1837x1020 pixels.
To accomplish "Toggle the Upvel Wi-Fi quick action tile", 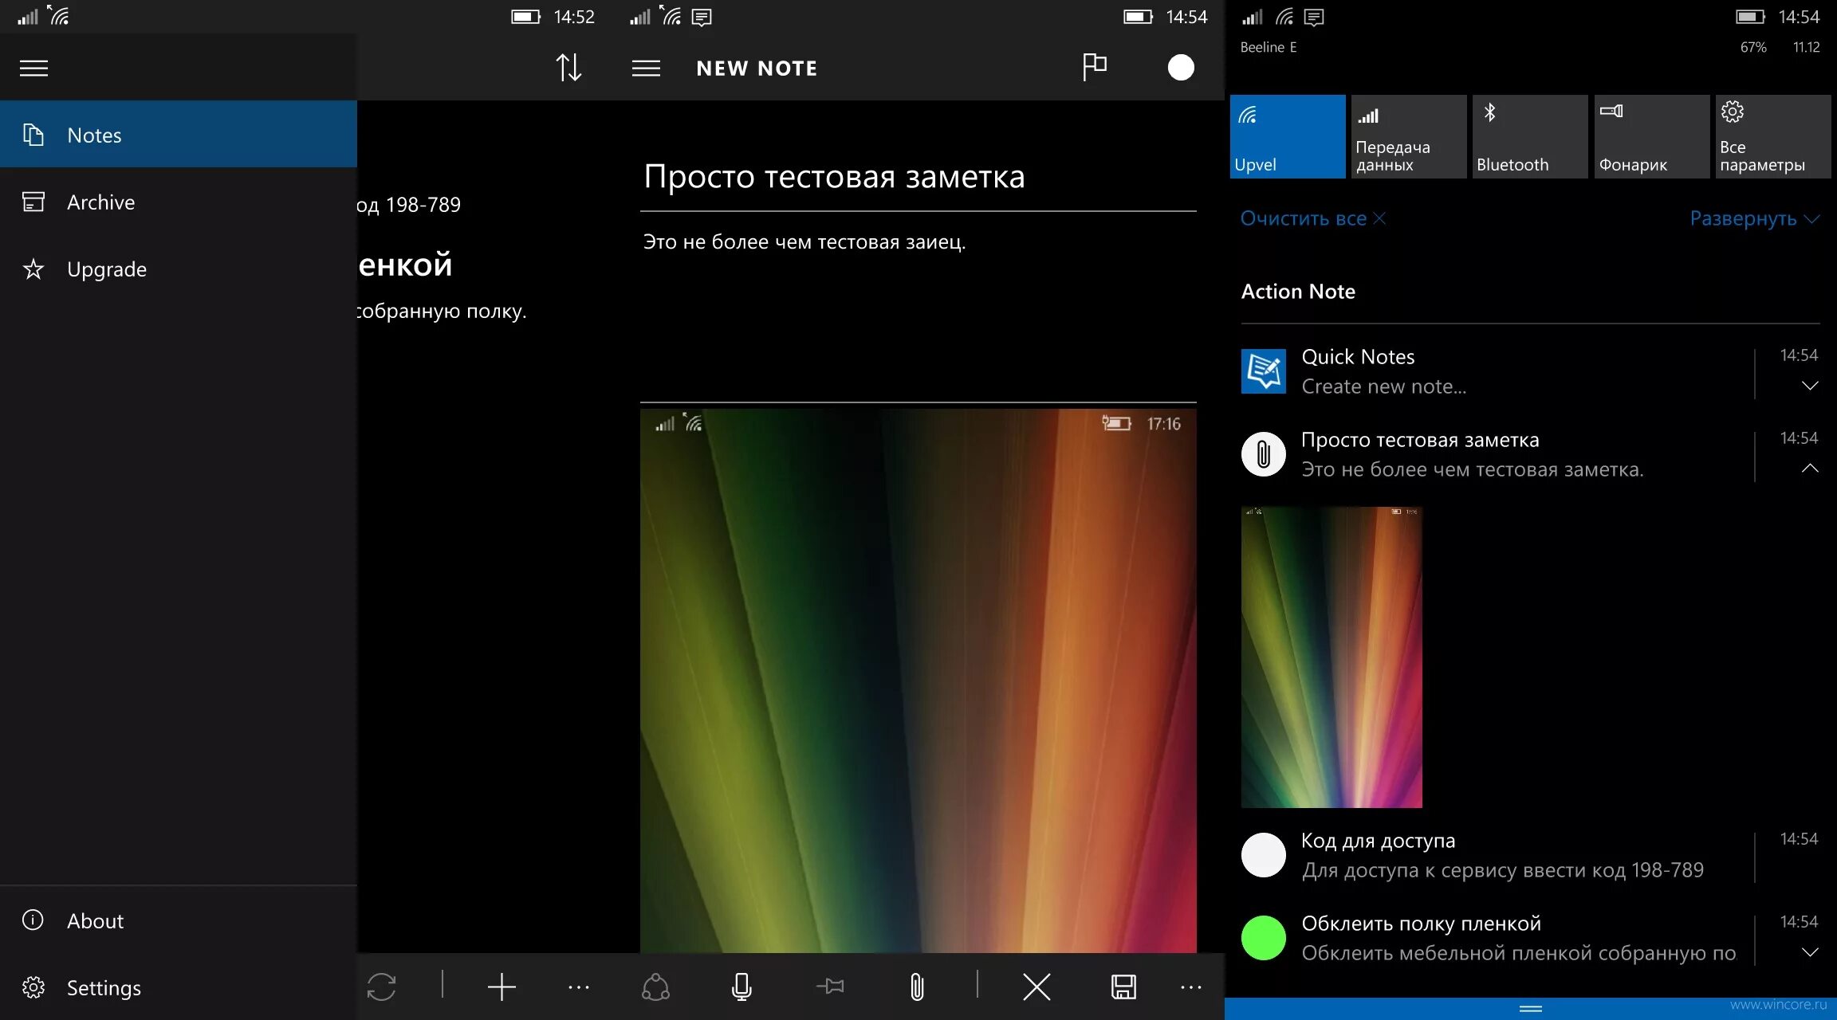I will [x=1287, y=136].
